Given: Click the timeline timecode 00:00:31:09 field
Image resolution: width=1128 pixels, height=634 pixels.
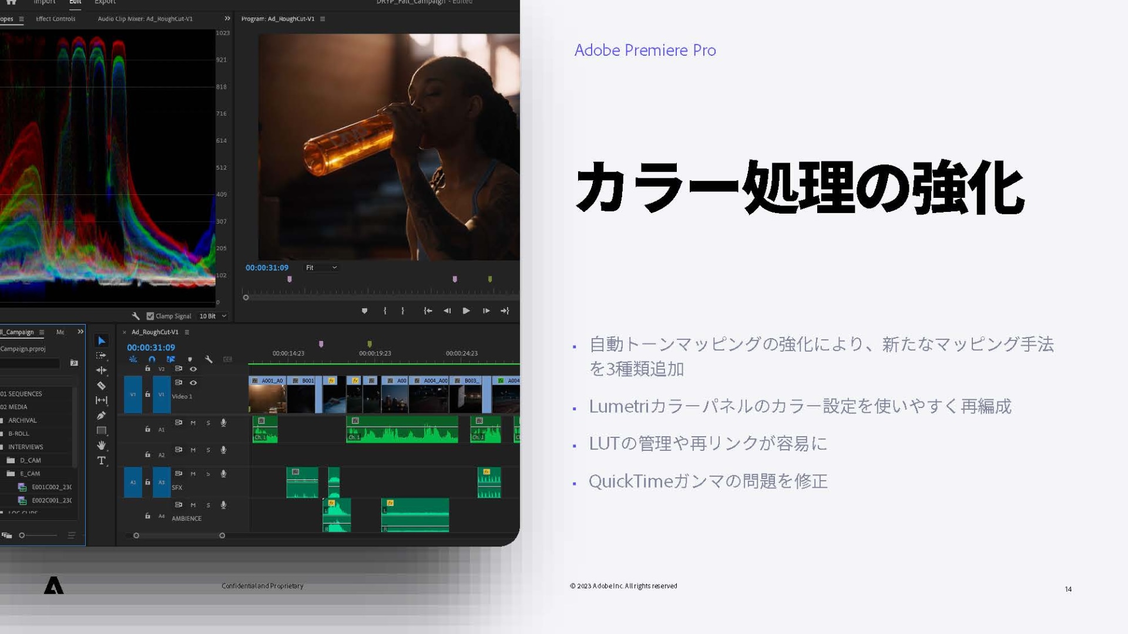Looking at the screenshot, I should coord(151,348).
